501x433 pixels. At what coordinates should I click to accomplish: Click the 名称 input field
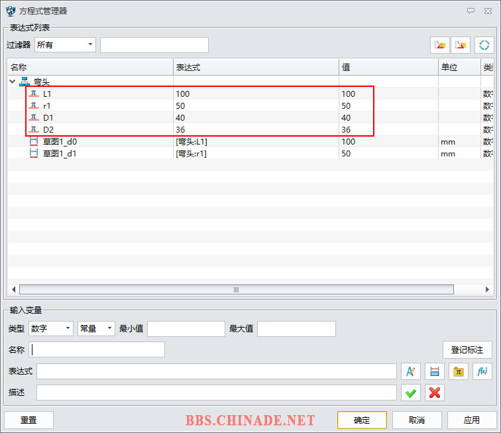[97, 349]
